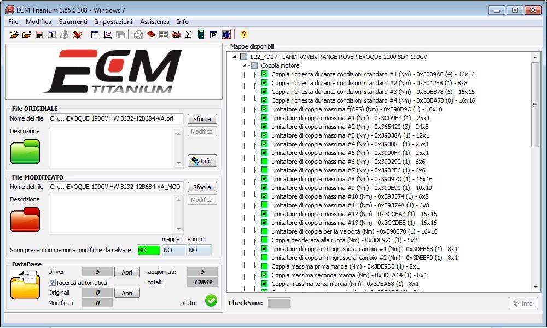Select Limitatore di coppia massima #12 row

point(354,214)
